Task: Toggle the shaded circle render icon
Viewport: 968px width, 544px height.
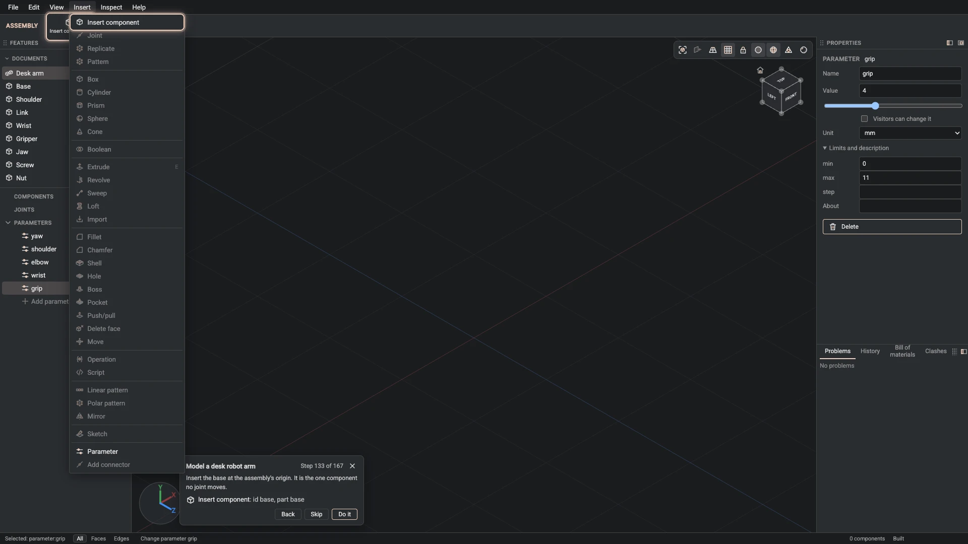Action: tap(758, 50)
